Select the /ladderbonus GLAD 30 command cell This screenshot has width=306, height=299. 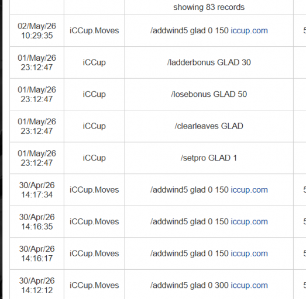point(209,62)
